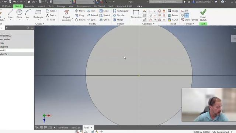Click the Search Help & Commands field
This screenshot has height=133, width=236.
[166, 2]
